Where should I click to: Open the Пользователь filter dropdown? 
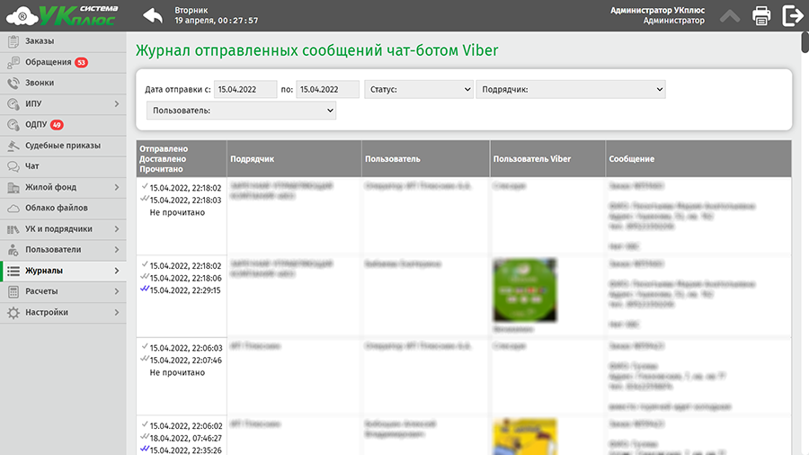click(241, 111)
